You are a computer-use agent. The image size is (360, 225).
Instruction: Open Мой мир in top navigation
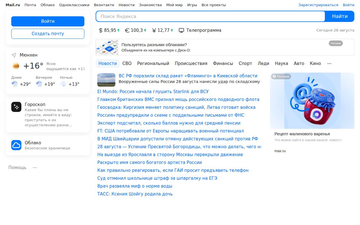coord(174,5)
